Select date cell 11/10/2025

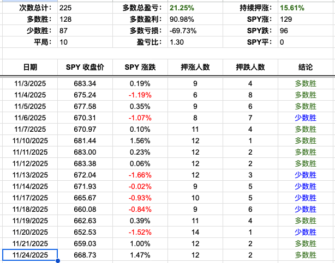click(x=30, y=140)
